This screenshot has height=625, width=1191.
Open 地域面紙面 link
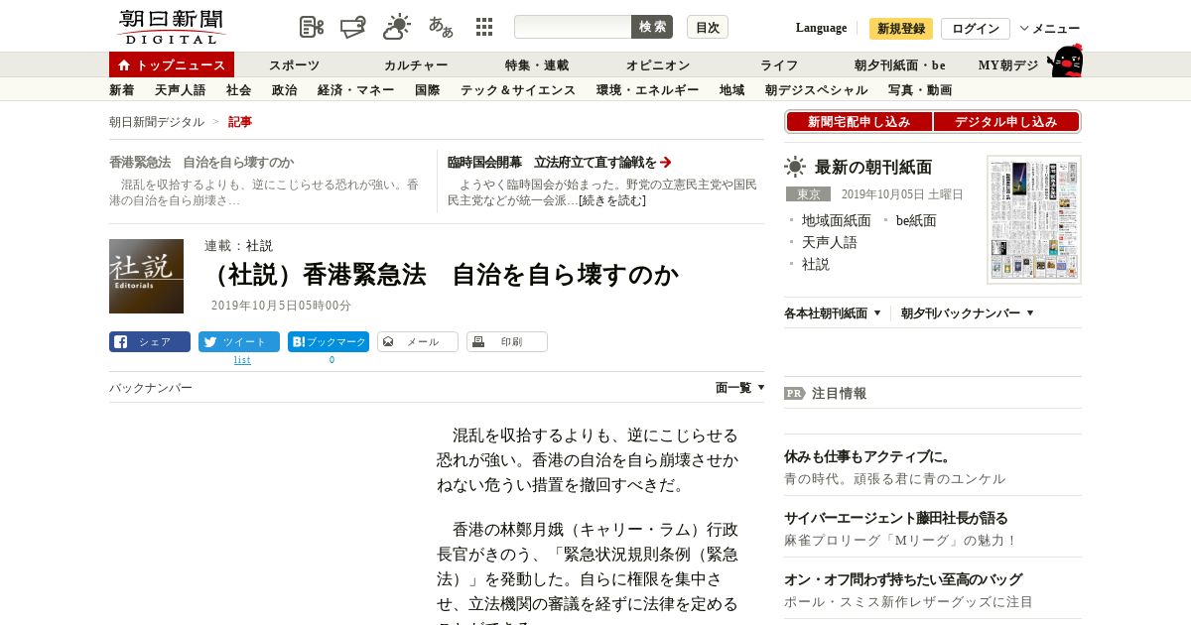tap(837, 220)
